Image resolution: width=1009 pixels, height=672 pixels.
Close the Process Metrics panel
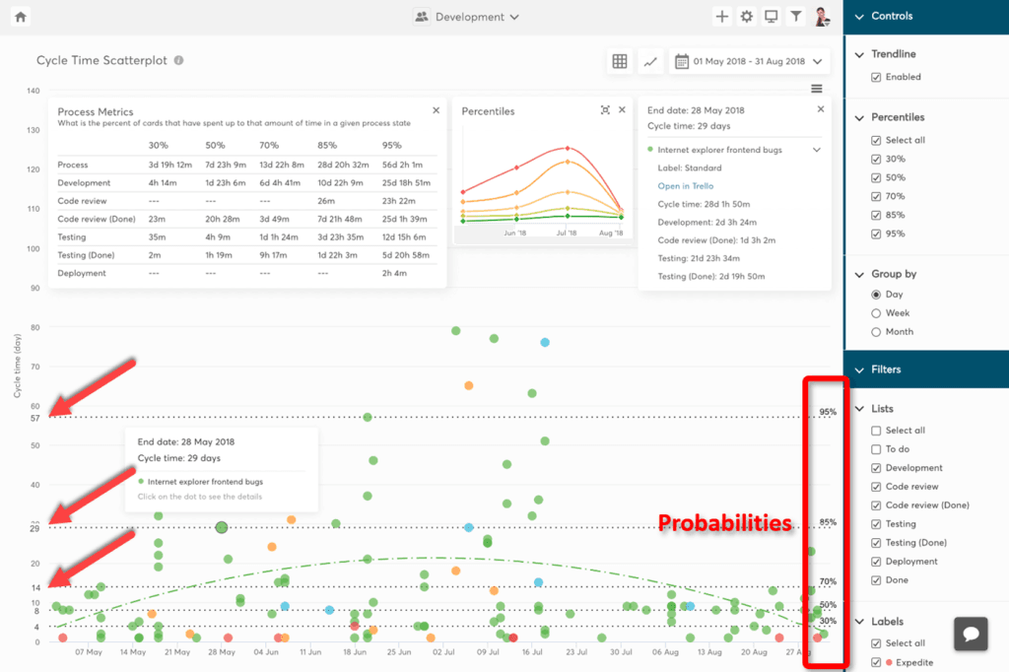(x=436, y=111)
